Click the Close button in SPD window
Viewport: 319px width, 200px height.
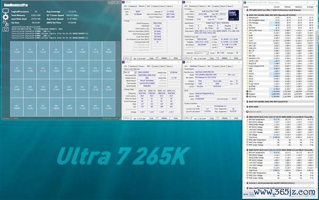(175, 118)
